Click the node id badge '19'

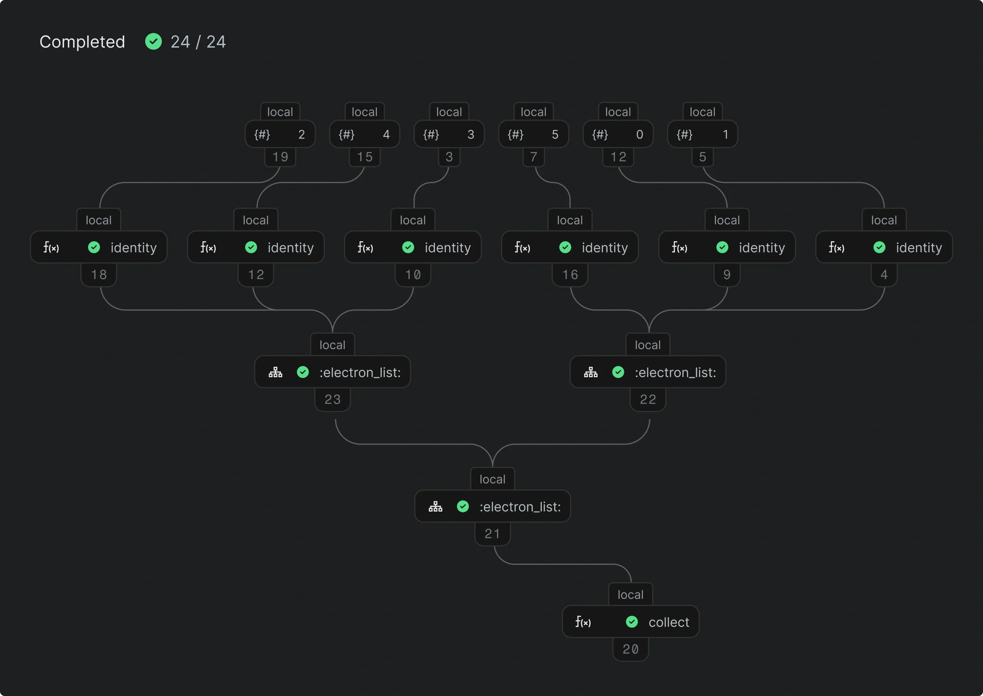point(280,157)
